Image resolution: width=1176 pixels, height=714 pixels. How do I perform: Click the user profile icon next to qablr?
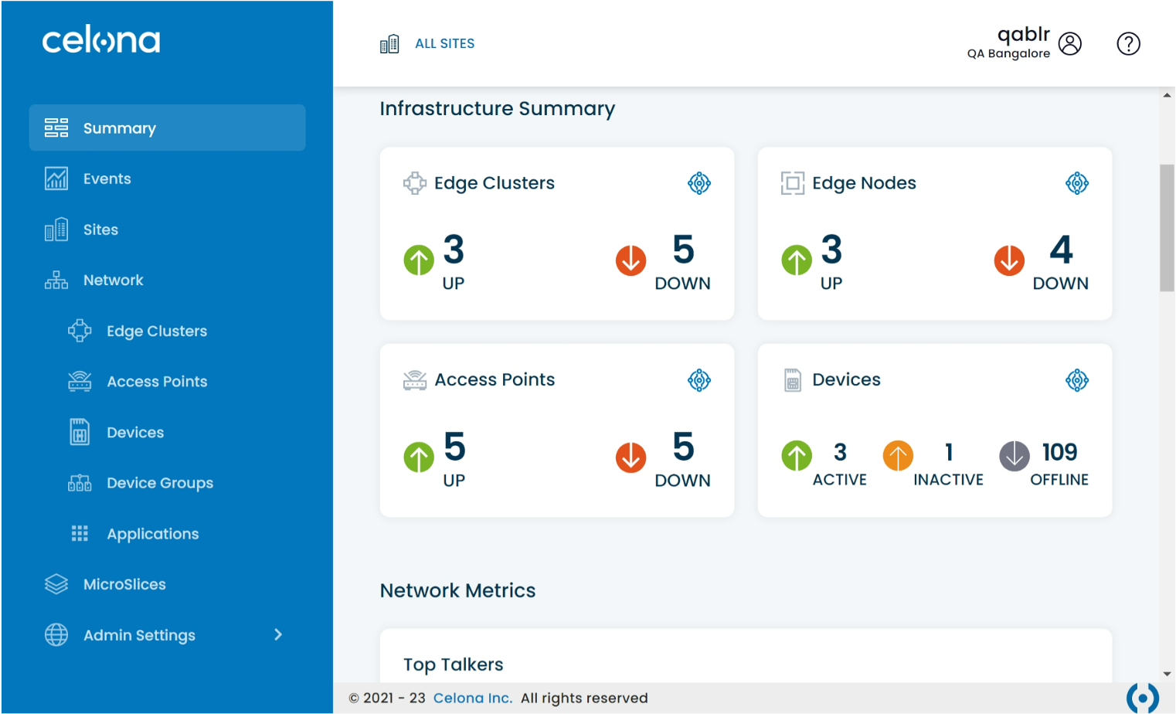[x=1070, y=44]
